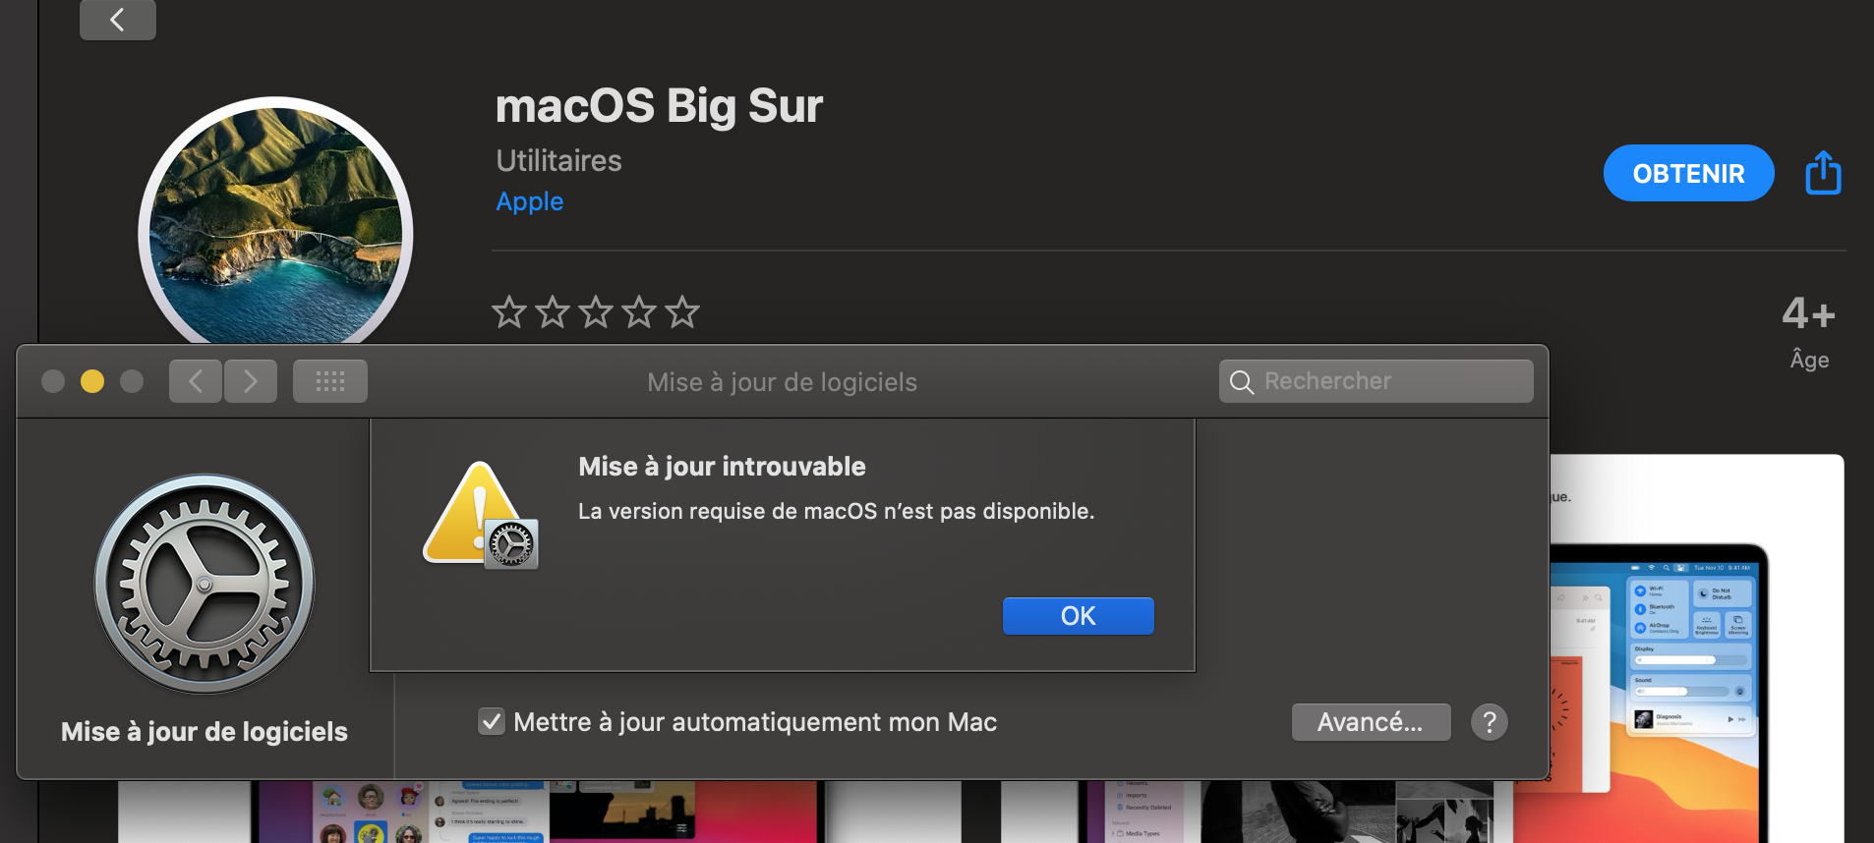Toggle Mettre à jour automatiquement mon Mac
Viewport: 1874px width, 843px height.
(492, 722)
